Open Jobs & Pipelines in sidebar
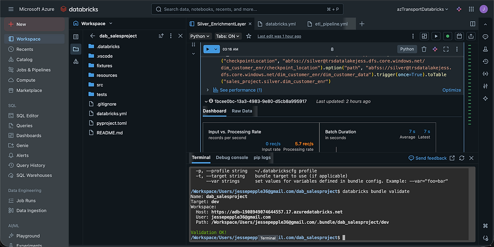The height and width of the screenshot is (247, 494). (x=34, y=70)
